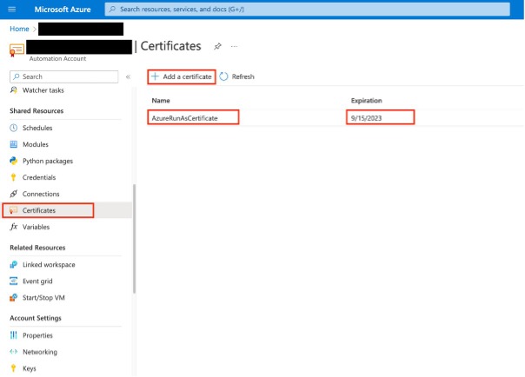
Task: Open Credentials in sidebar
Action: [x=39, y=177]
